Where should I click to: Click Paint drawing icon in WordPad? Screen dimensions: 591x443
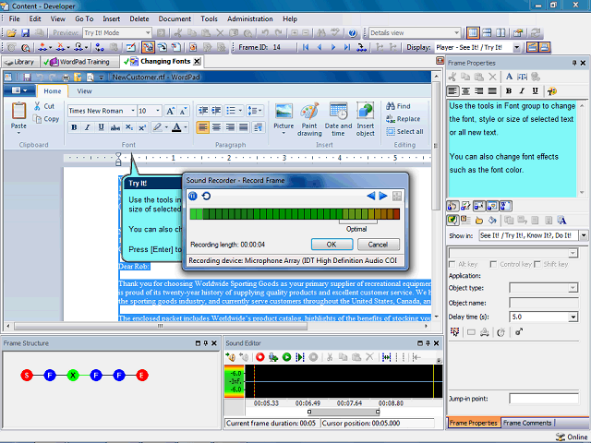coord(309,112)
